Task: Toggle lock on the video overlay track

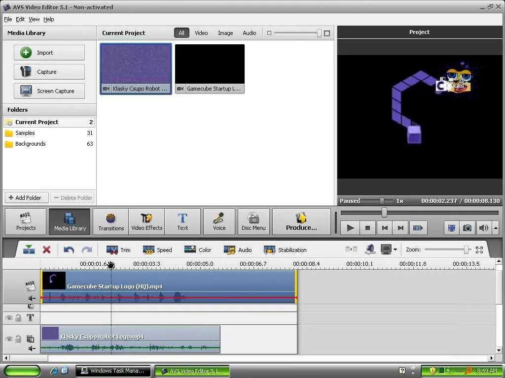Action: [18, 339]
